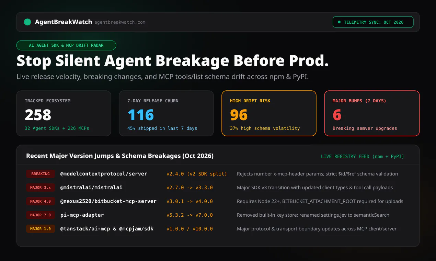Click the Removed built-in key store description

coord(313,215)
